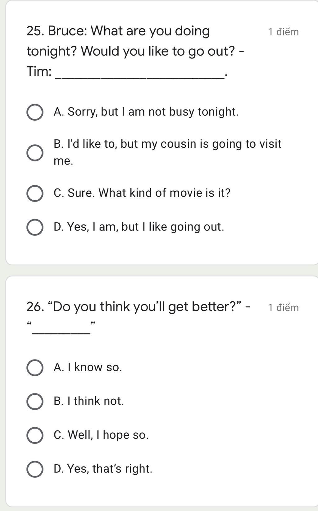Choose radio circle beside 'I think not'

[35, 402]
